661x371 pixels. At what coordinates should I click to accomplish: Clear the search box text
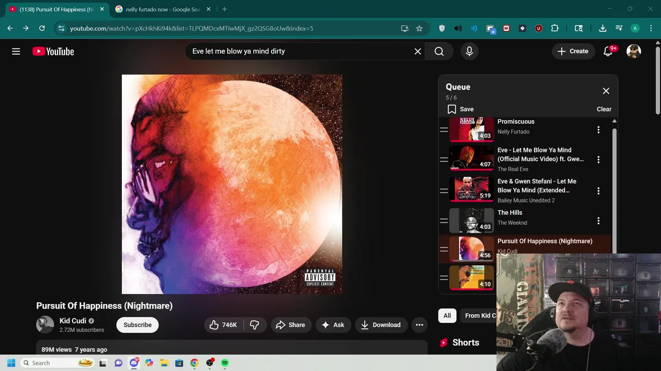(x=418, y=52)
